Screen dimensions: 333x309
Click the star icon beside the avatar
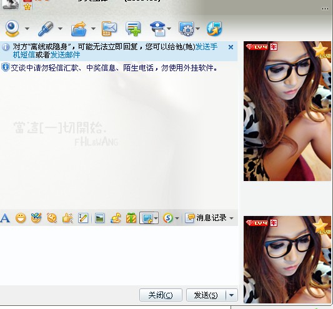(x=27, y=7)
